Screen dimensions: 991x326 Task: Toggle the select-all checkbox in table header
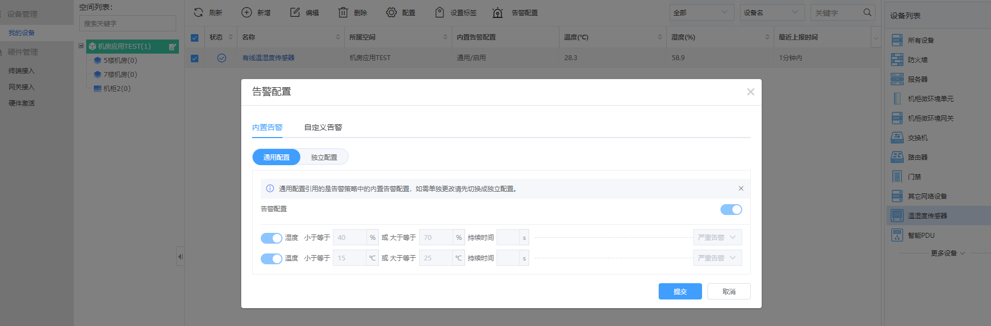[x=195, y=38]
